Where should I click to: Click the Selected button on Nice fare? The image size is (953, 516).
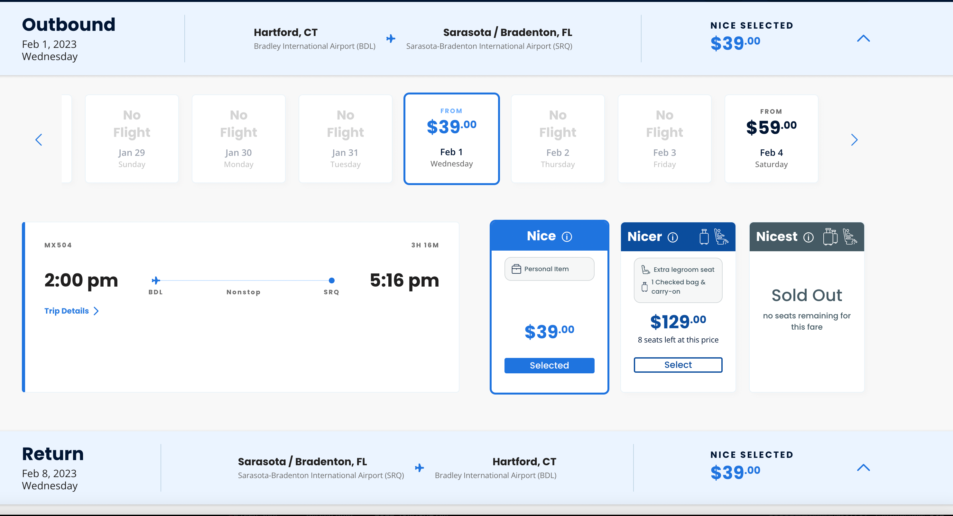[549, 365]
